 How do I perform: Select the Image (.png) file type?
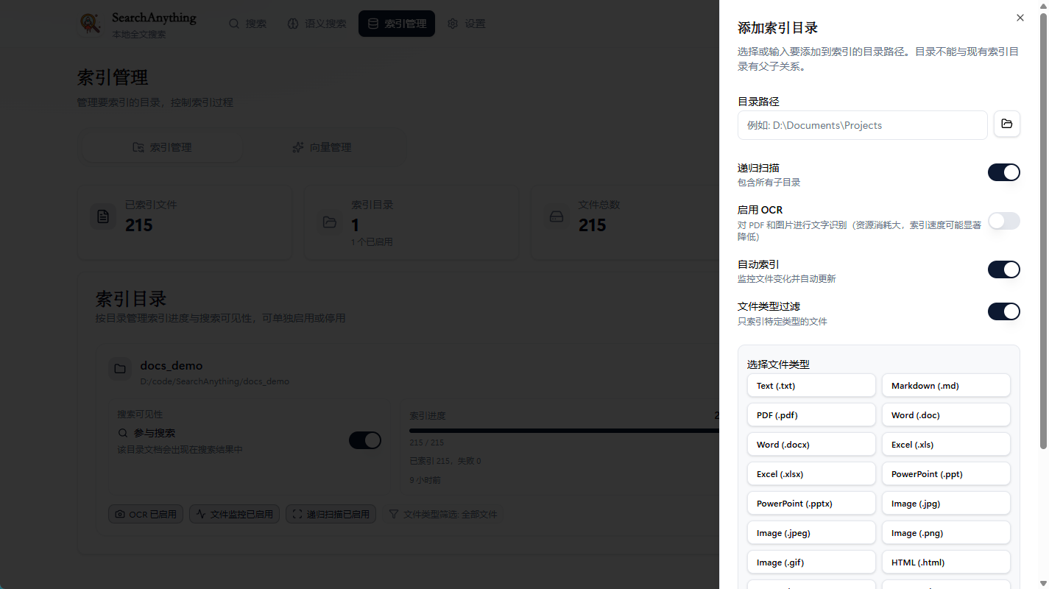(946, 533)
